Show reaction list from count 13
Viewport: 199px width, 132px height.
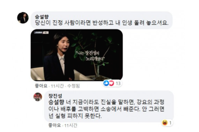(x=118, y=83)
